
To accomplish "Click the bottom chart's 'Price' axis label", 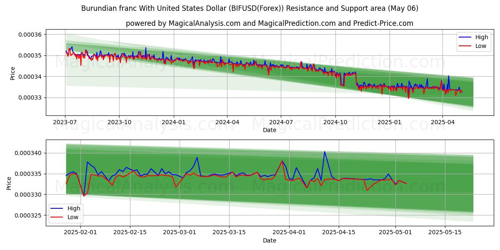I will 9,183.
